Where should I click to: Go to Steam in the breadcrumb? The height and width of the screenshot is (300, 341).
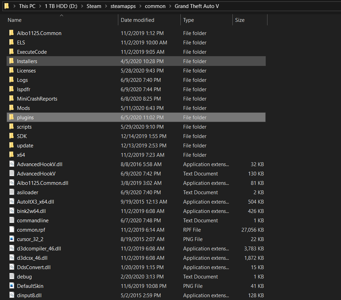(94, 6)
